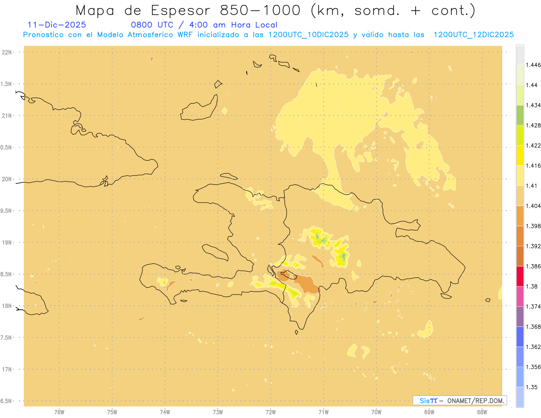
Task: Click the '1.356' colorbar value
Action: pyautogui.click(x=532, y=367)
